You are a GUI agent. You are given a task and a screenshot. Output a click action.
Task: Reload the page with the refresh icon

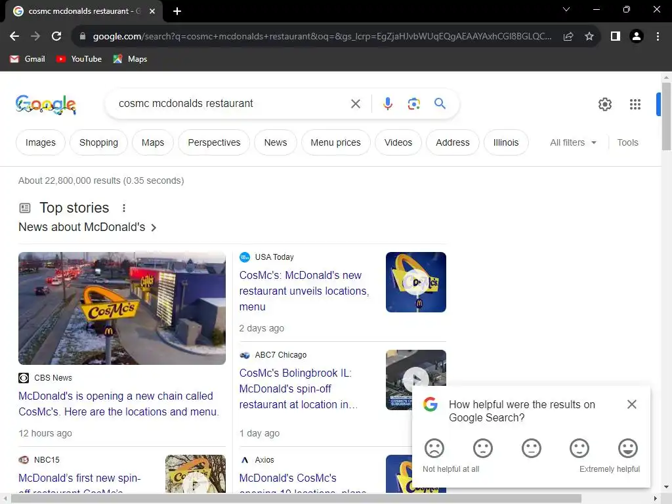click(56, 37)
